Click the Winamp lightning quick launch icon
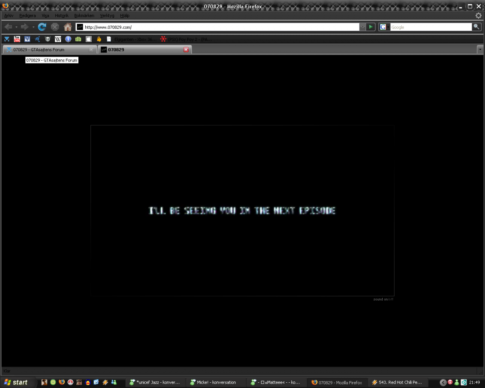Image resolution: width=485 pixels, height=388 pixels. coord(105,382)
